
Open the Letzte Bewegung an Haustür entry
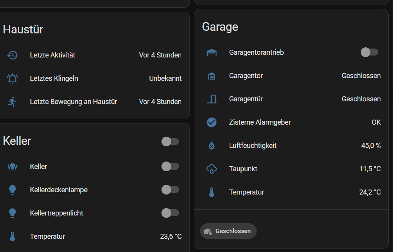click(x=73, y=102)
